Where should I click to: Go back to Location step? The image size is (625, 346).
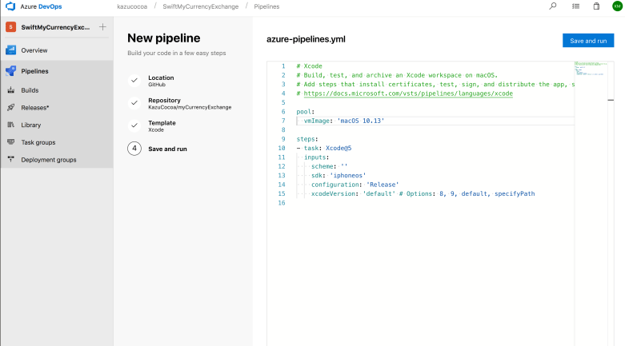click(161, 81)
